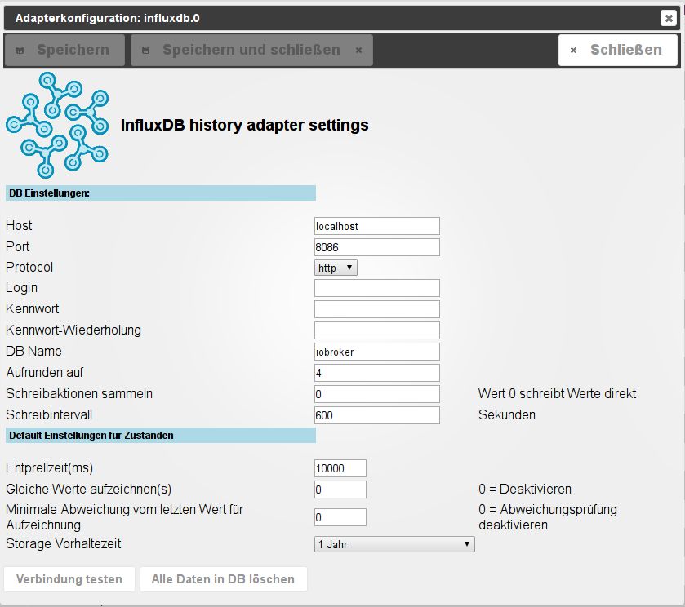Image resolution: width=685 pixels, height=607 pixels.
Task: Click the x icon on Speichern und schließen
Action: [x=358, y=51]
